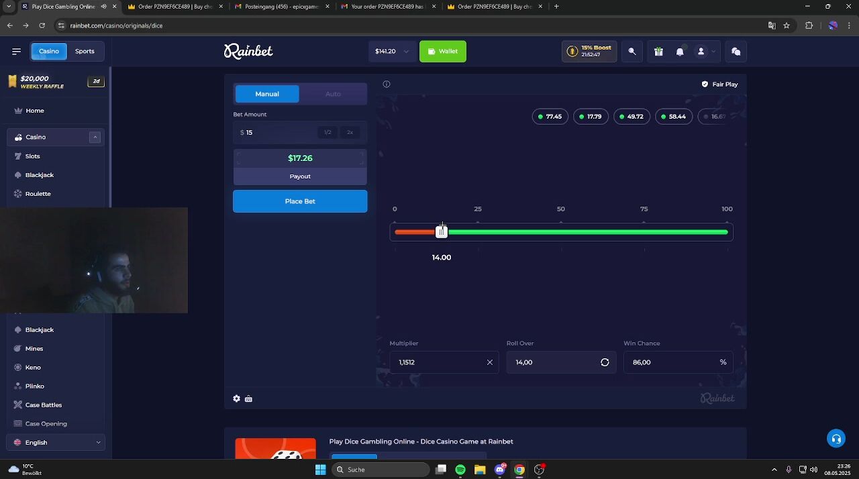Click the red section of the dice slider
Viewport: 859px width, 479px height.
(x=415, y=232)
